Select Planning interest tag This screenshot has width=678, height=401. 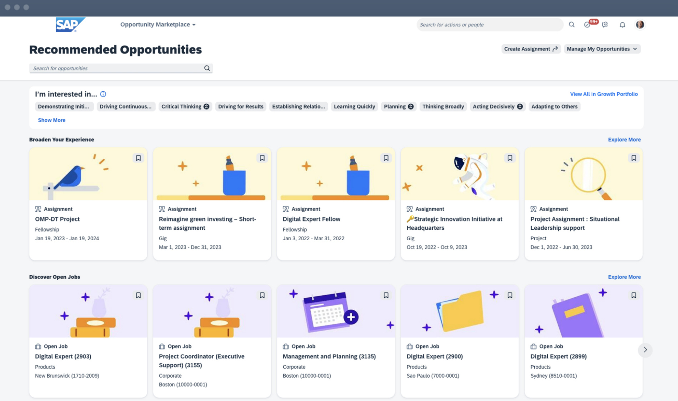[x=399, y=106]
